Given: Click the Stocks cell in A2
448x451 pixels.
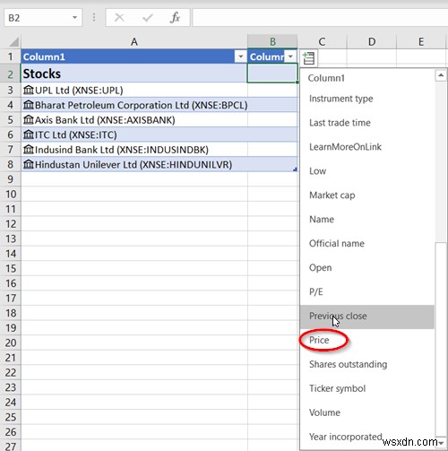Looking at the screenshot, I should [x=134, y=74].
